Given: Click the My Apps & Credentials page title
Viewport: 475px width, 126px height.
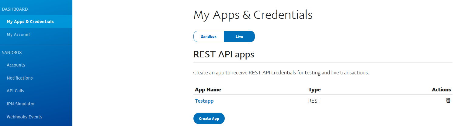Looking at the screenshot, I should (x=253, y=15).
